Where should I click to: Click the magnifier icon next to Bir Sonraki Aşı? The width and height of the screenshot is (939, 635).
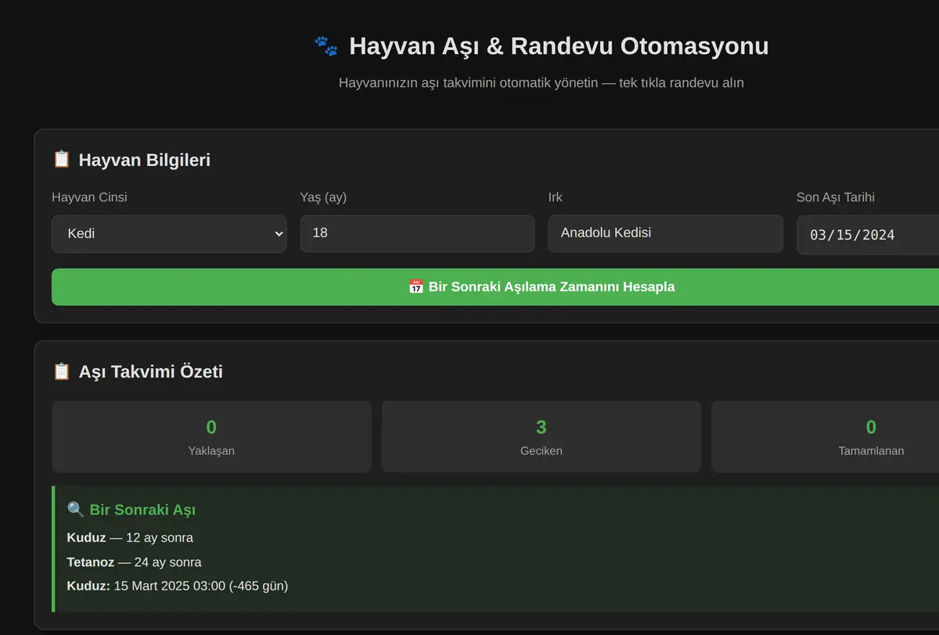(76, 510)
